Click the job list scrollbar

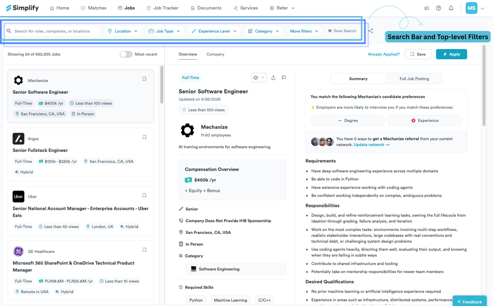coord(162,85)
